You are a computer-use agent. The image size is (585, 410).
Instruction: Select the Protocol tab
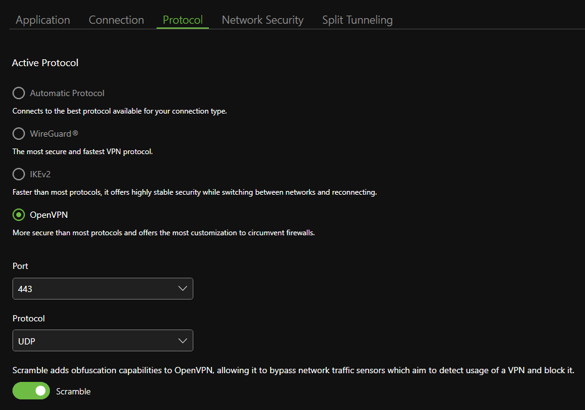click(x=183, y=20)
